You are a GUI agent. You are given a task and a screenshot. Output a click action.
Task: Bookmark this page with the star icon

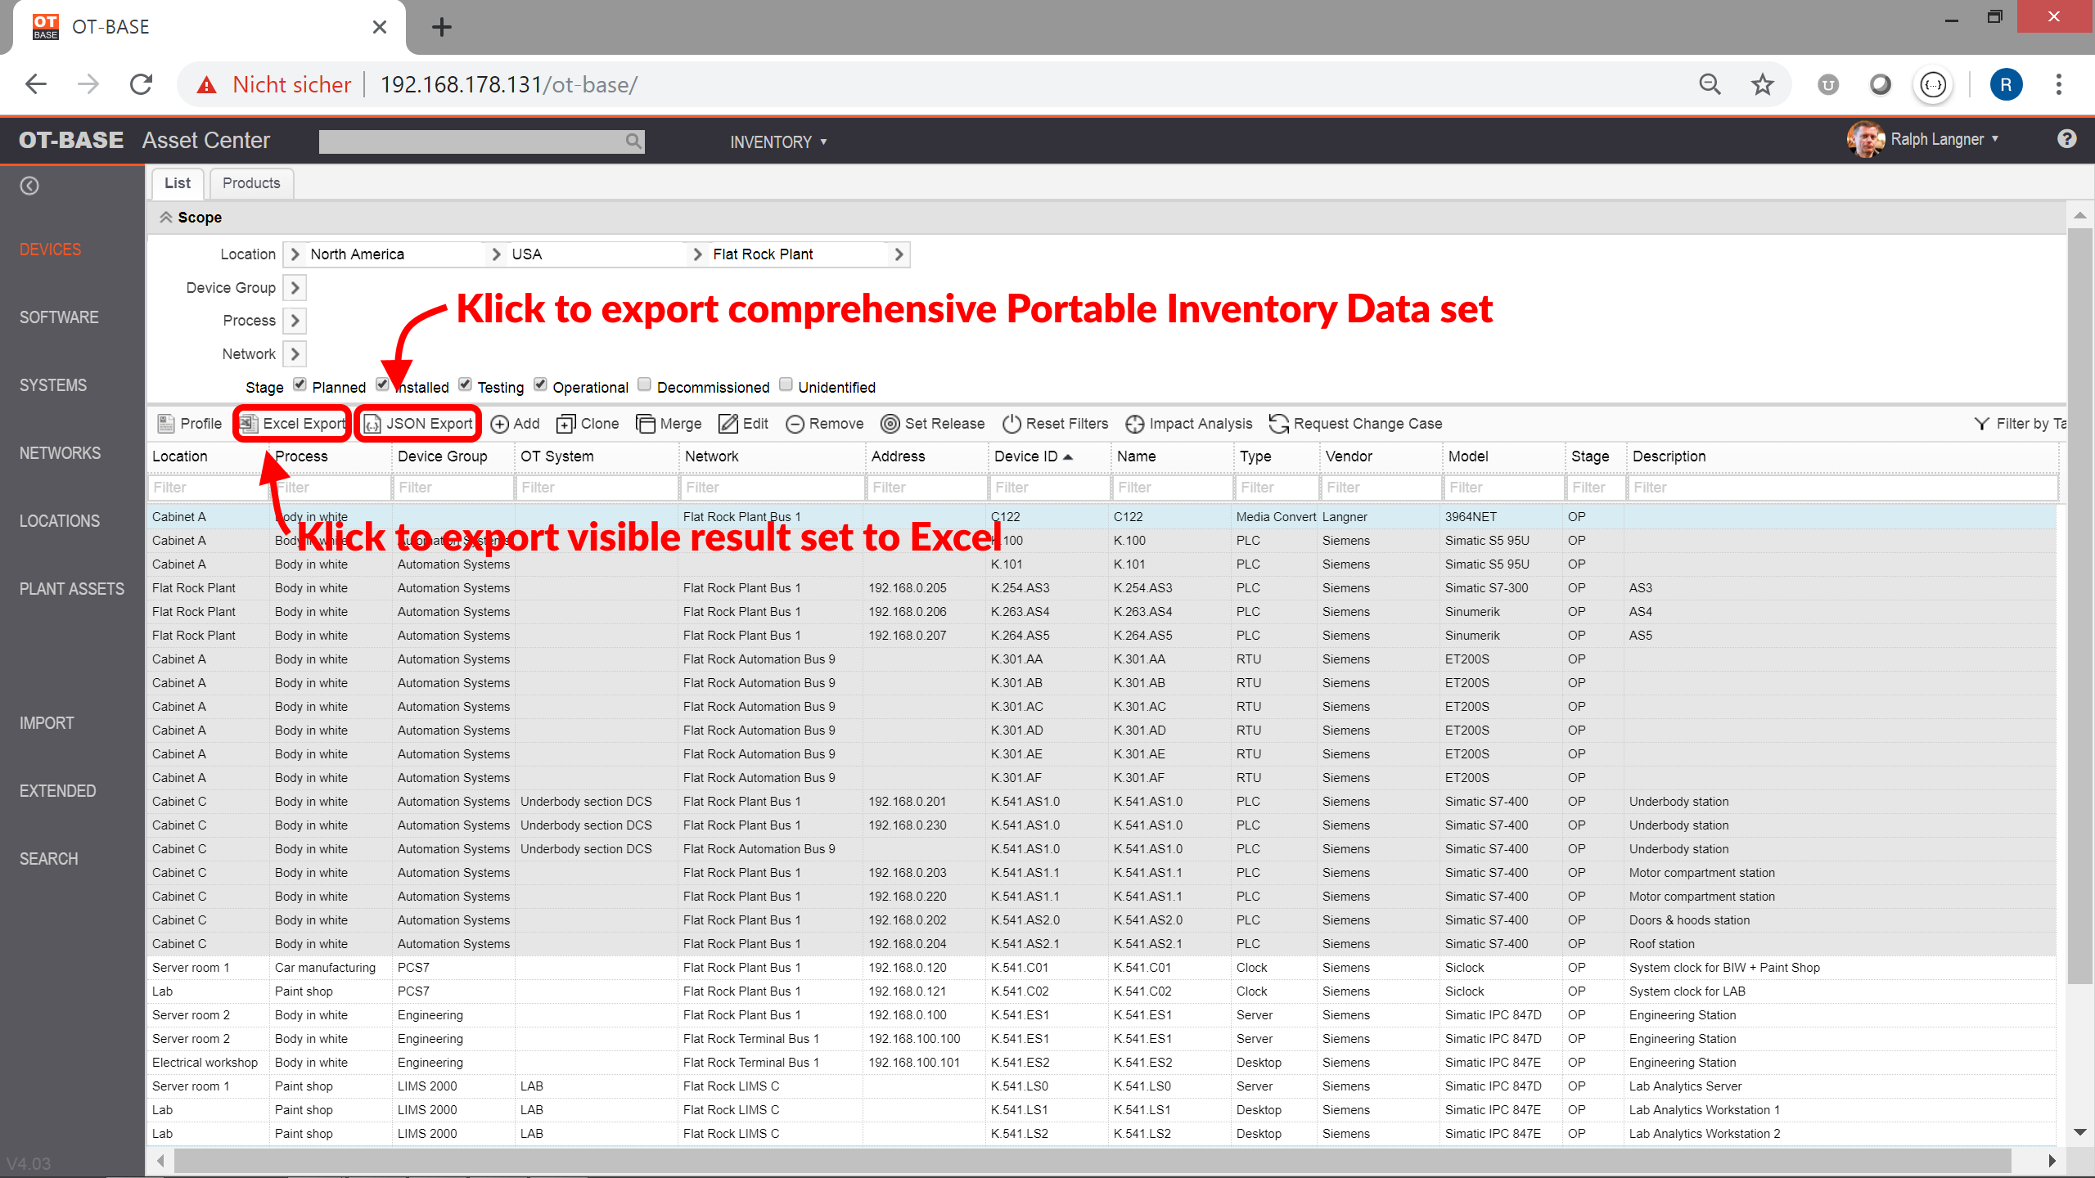tap(1762, 84)
